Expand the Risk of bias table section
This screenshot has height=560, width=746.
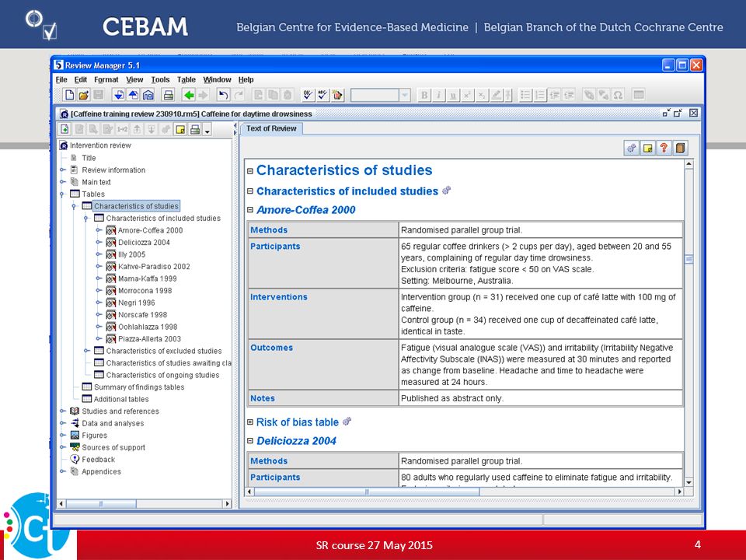pos(250,422)
